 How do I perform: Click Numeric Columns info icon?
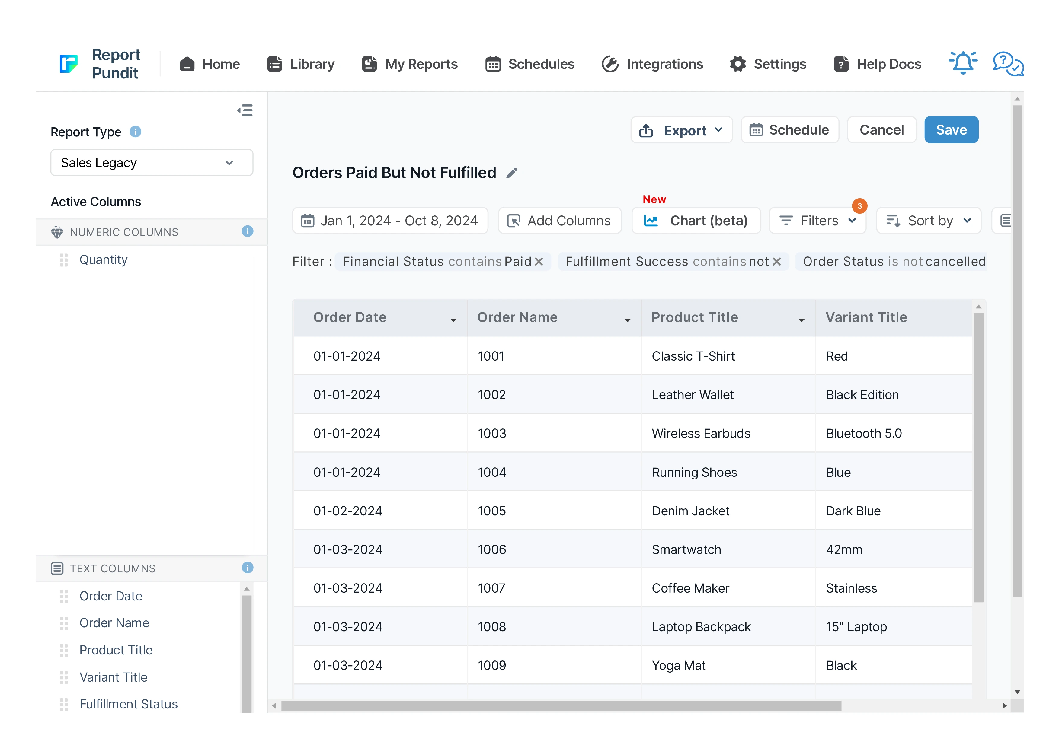(247, 231)
